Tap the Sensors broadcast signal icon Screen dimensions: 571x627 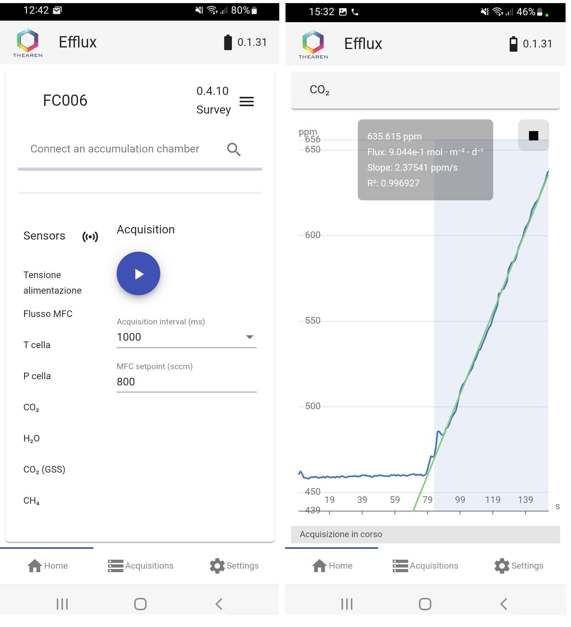pyautogui.click(x=90, y=236)
